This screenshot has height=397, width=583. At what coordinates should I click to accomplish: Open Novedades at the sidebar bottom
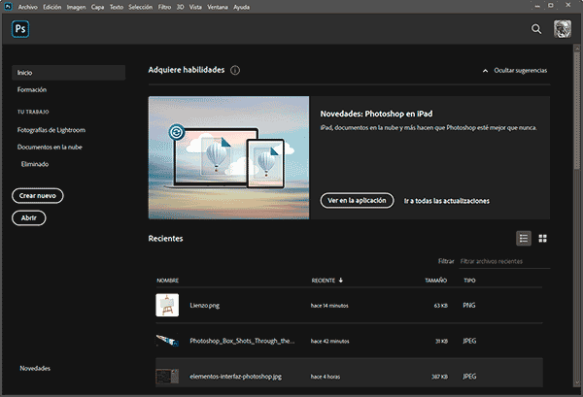click(x=35, y=368)
